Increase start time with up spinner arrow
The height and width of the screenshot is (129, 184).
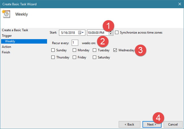point(111,31)
